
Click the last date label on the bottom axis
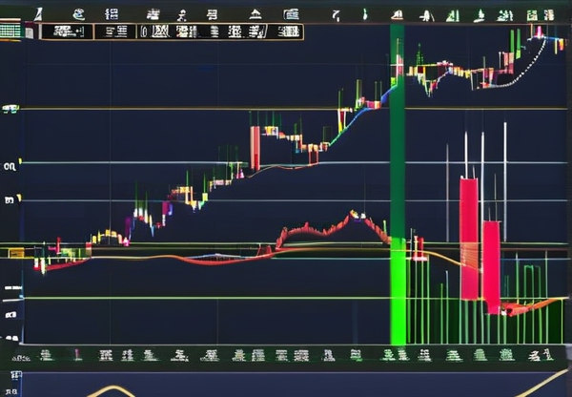(x=541, y=355)
